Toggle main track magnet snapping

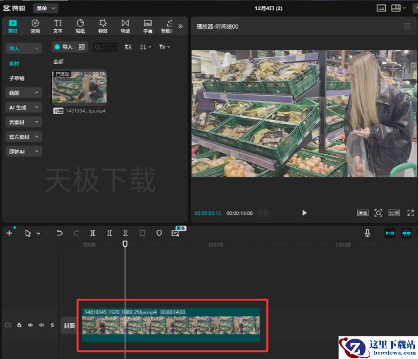pyautogui.click(x=389, y=233)
